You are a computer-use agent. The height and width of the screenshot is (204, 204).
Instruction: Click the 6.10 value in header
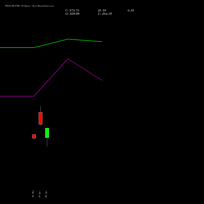tap(131, 11)
